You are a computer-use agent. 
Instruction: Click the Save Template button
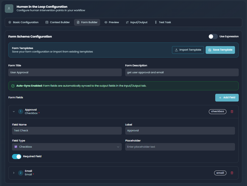coord(220,50)
